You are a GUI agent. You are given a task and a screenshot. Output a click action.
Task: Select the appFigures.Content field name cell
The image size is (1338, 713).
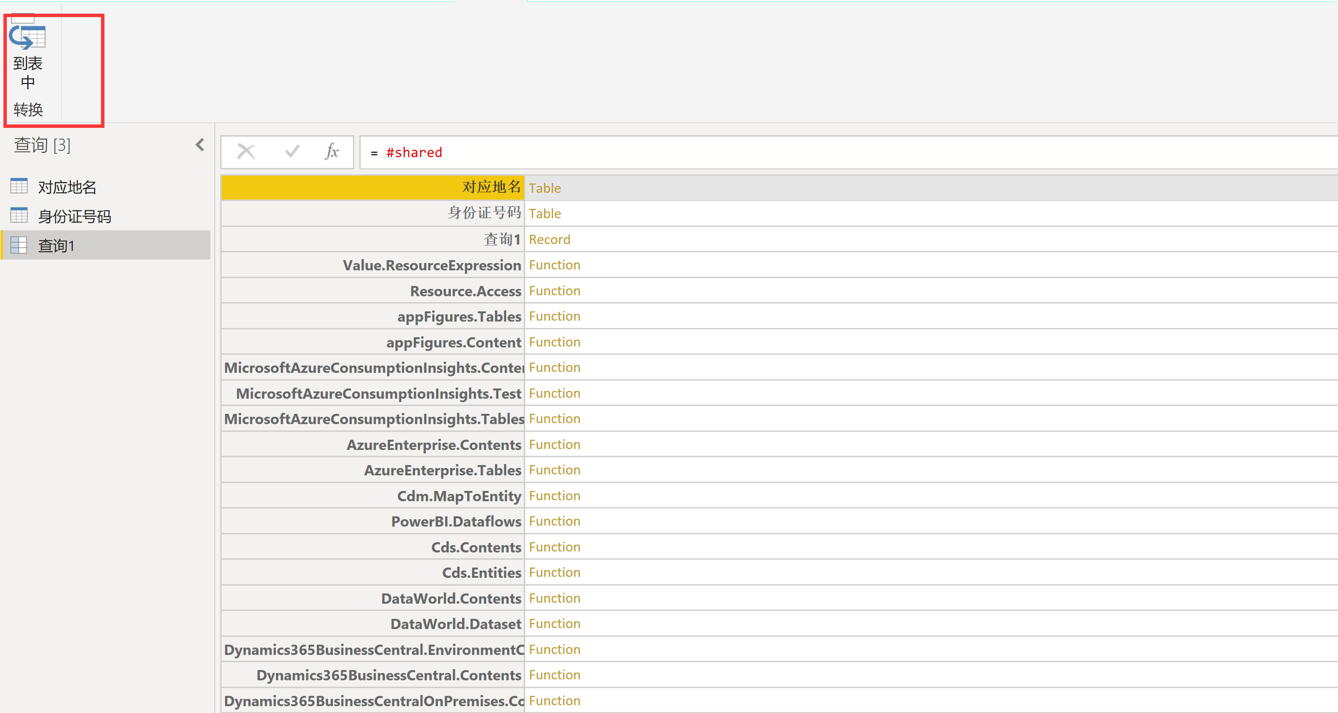(373, 342)
